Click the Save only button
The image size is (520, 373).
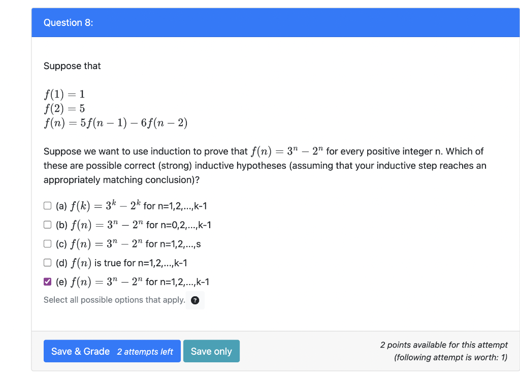coord(211,351)
